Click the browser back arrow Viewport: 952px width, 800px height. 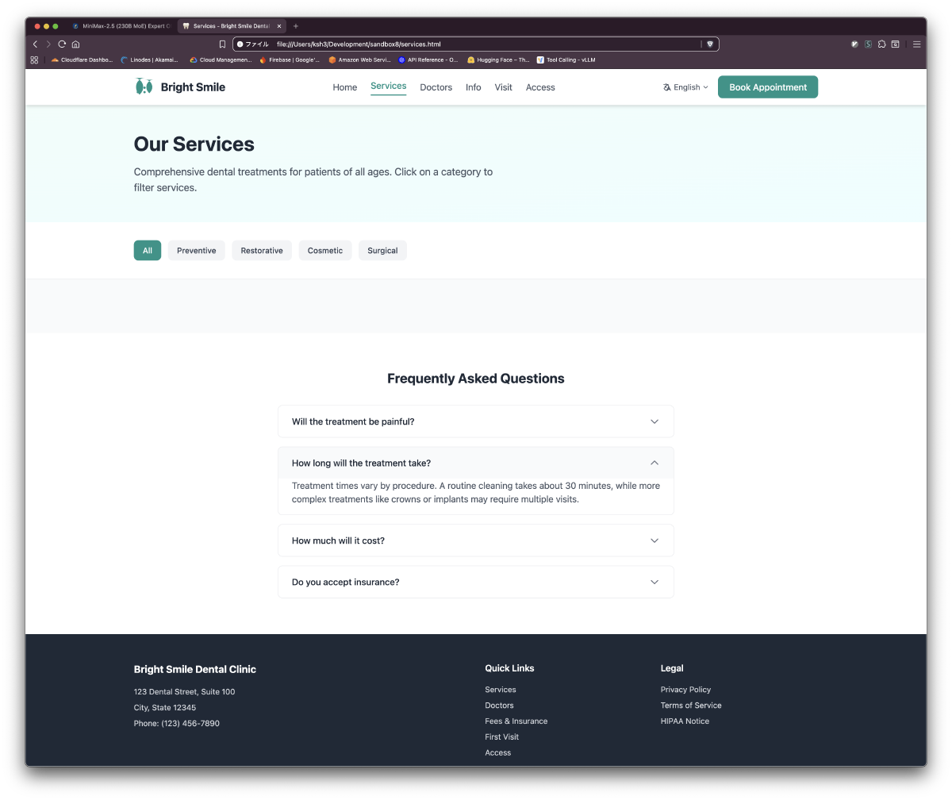coord(35,44)
